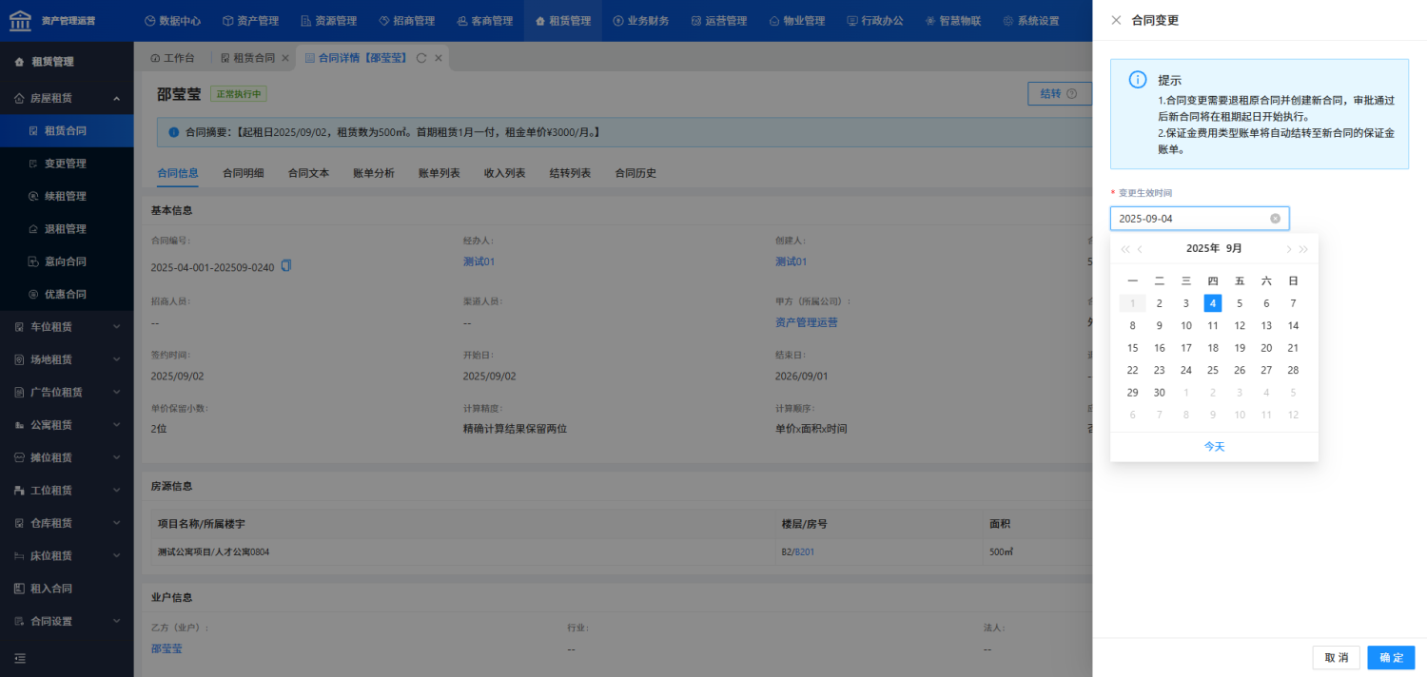
Task: Switch to the 合同文本 tab
Action: [x=308, y=173]
